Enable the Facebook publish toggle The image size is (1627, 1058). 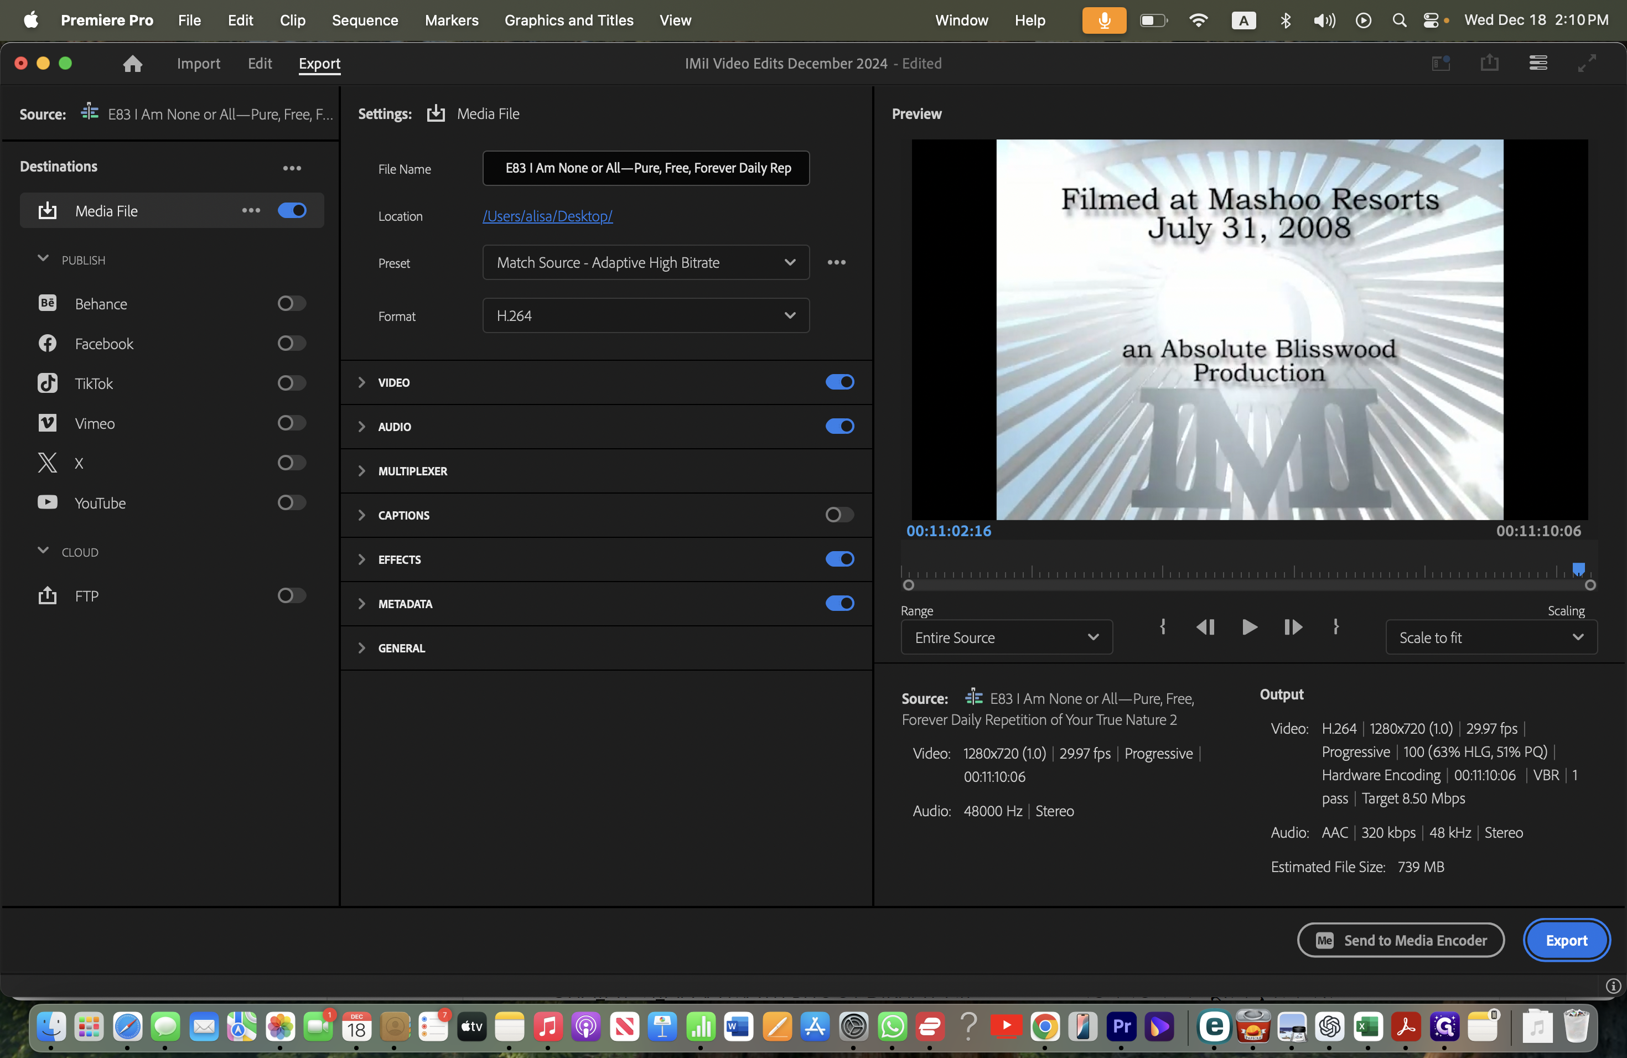pyautogui.click(x=292, y=343)
